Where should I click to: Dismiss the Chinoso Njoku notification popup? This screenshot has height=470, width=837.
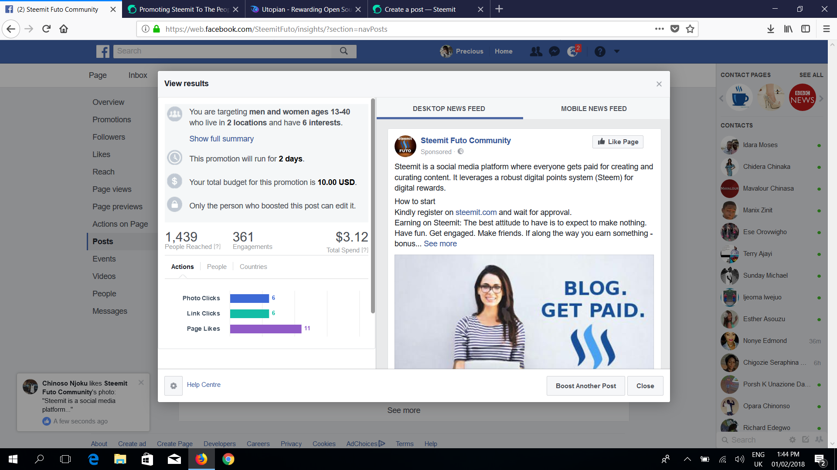[141, 383]
